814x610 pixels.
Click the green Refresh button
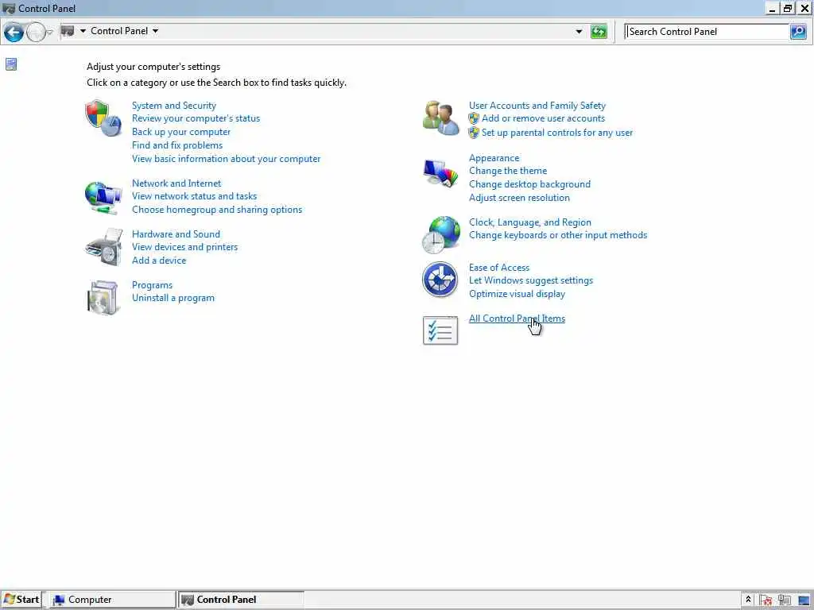tap(599, 32)
